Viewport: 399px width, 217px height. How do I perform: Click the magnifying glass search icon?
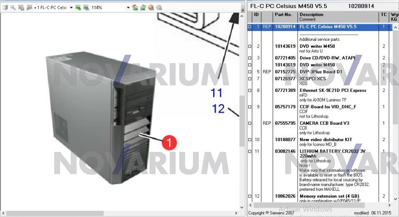13,8
